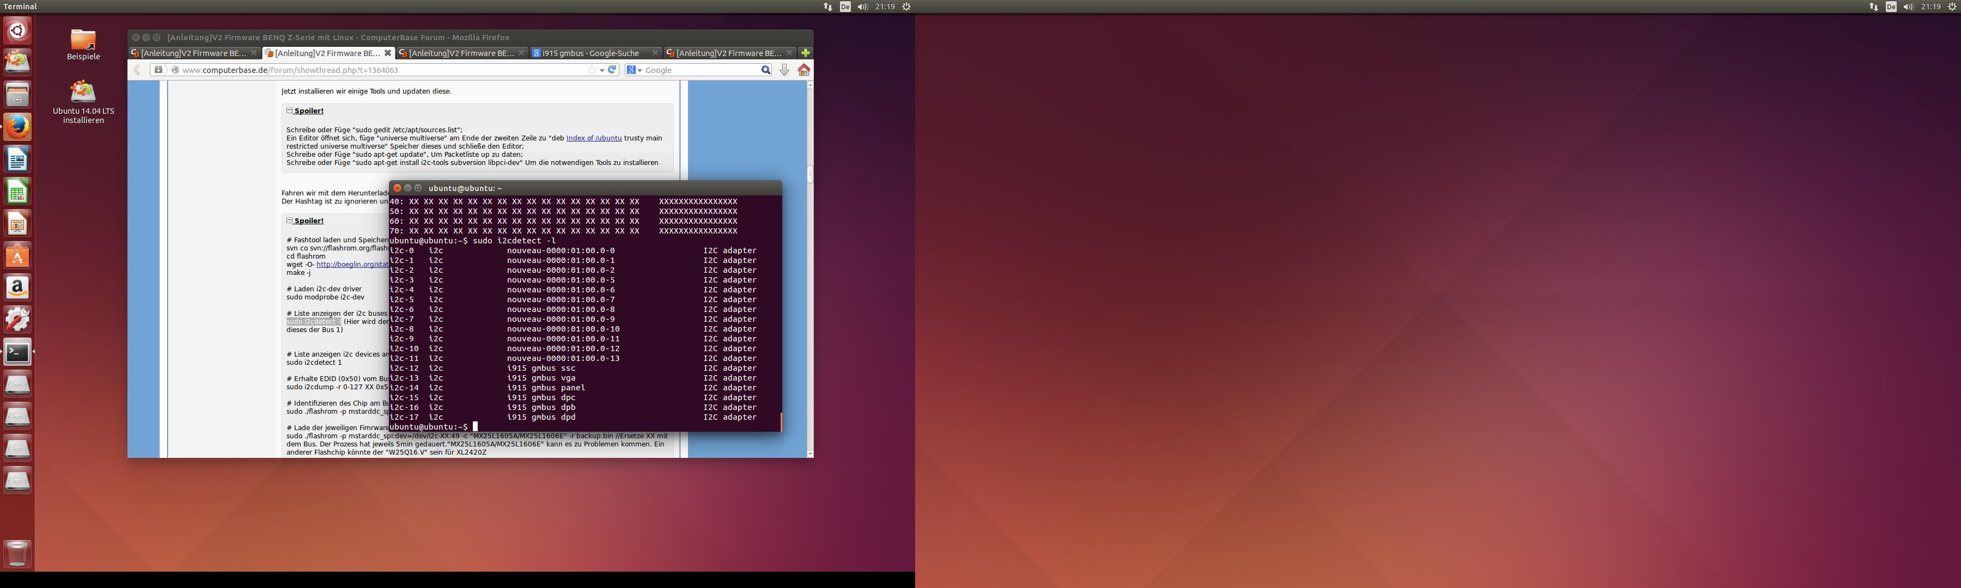
Task: Open a new Firefox tab with the plus button
Action: [805, 53]
